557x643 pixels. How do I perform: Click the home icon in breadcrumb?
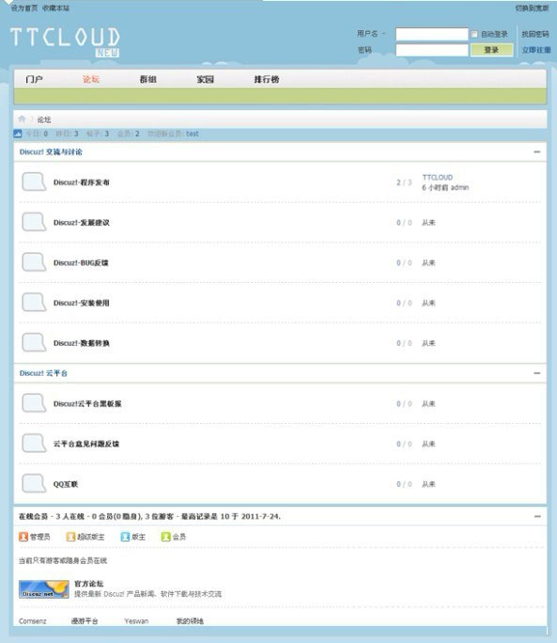[x=22, y=119]
